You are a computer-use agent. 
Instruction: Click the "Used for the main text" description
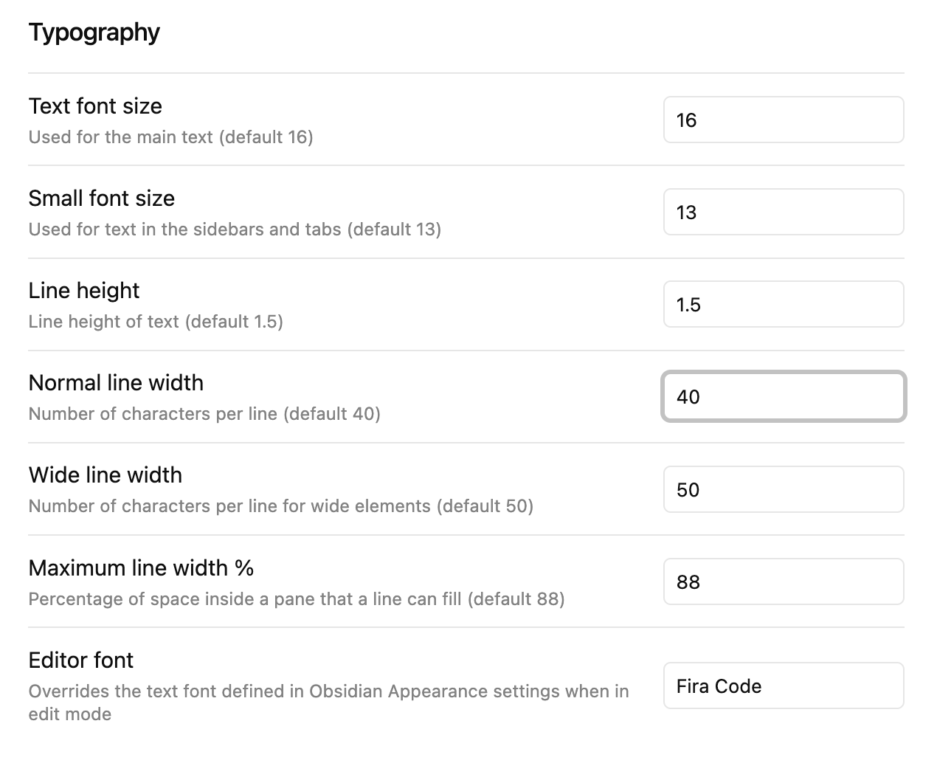click(170, 137)
